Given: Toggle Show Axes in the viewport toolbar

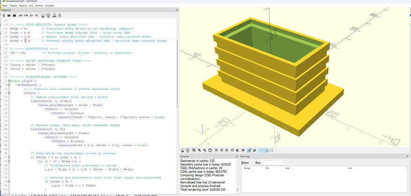Looking at the screenshot, I should tap(262, 151).
